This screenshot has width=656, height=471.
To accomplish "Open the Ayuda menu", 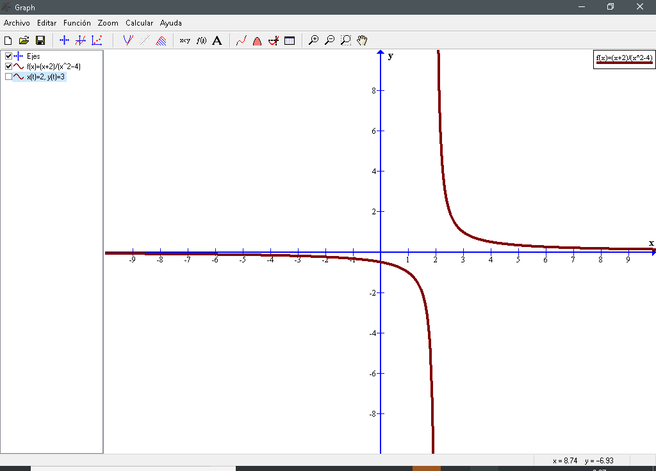I will tap(171, 23).
